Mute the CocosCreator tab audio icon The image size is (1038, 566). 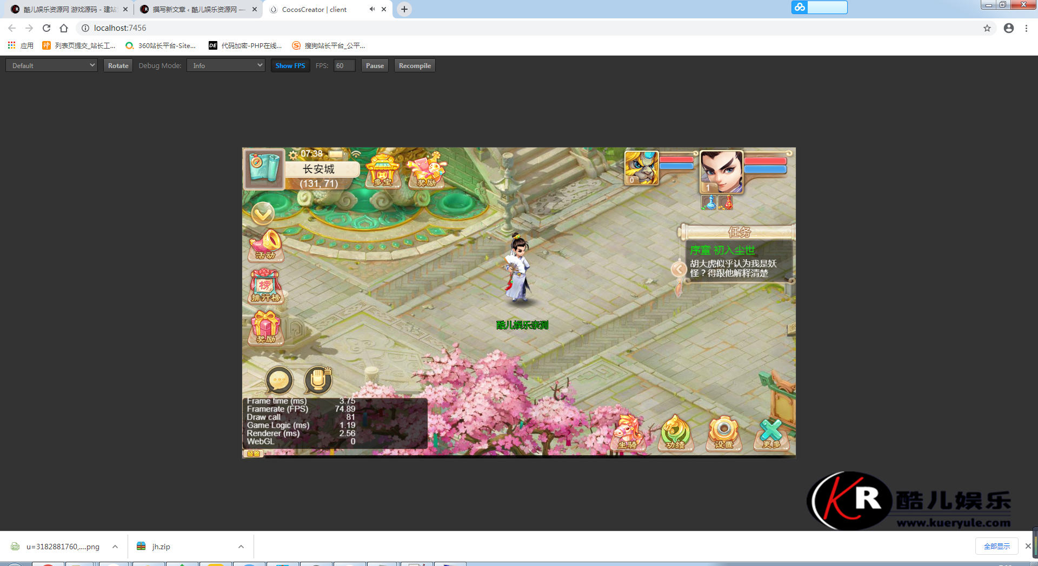point(372,9)
